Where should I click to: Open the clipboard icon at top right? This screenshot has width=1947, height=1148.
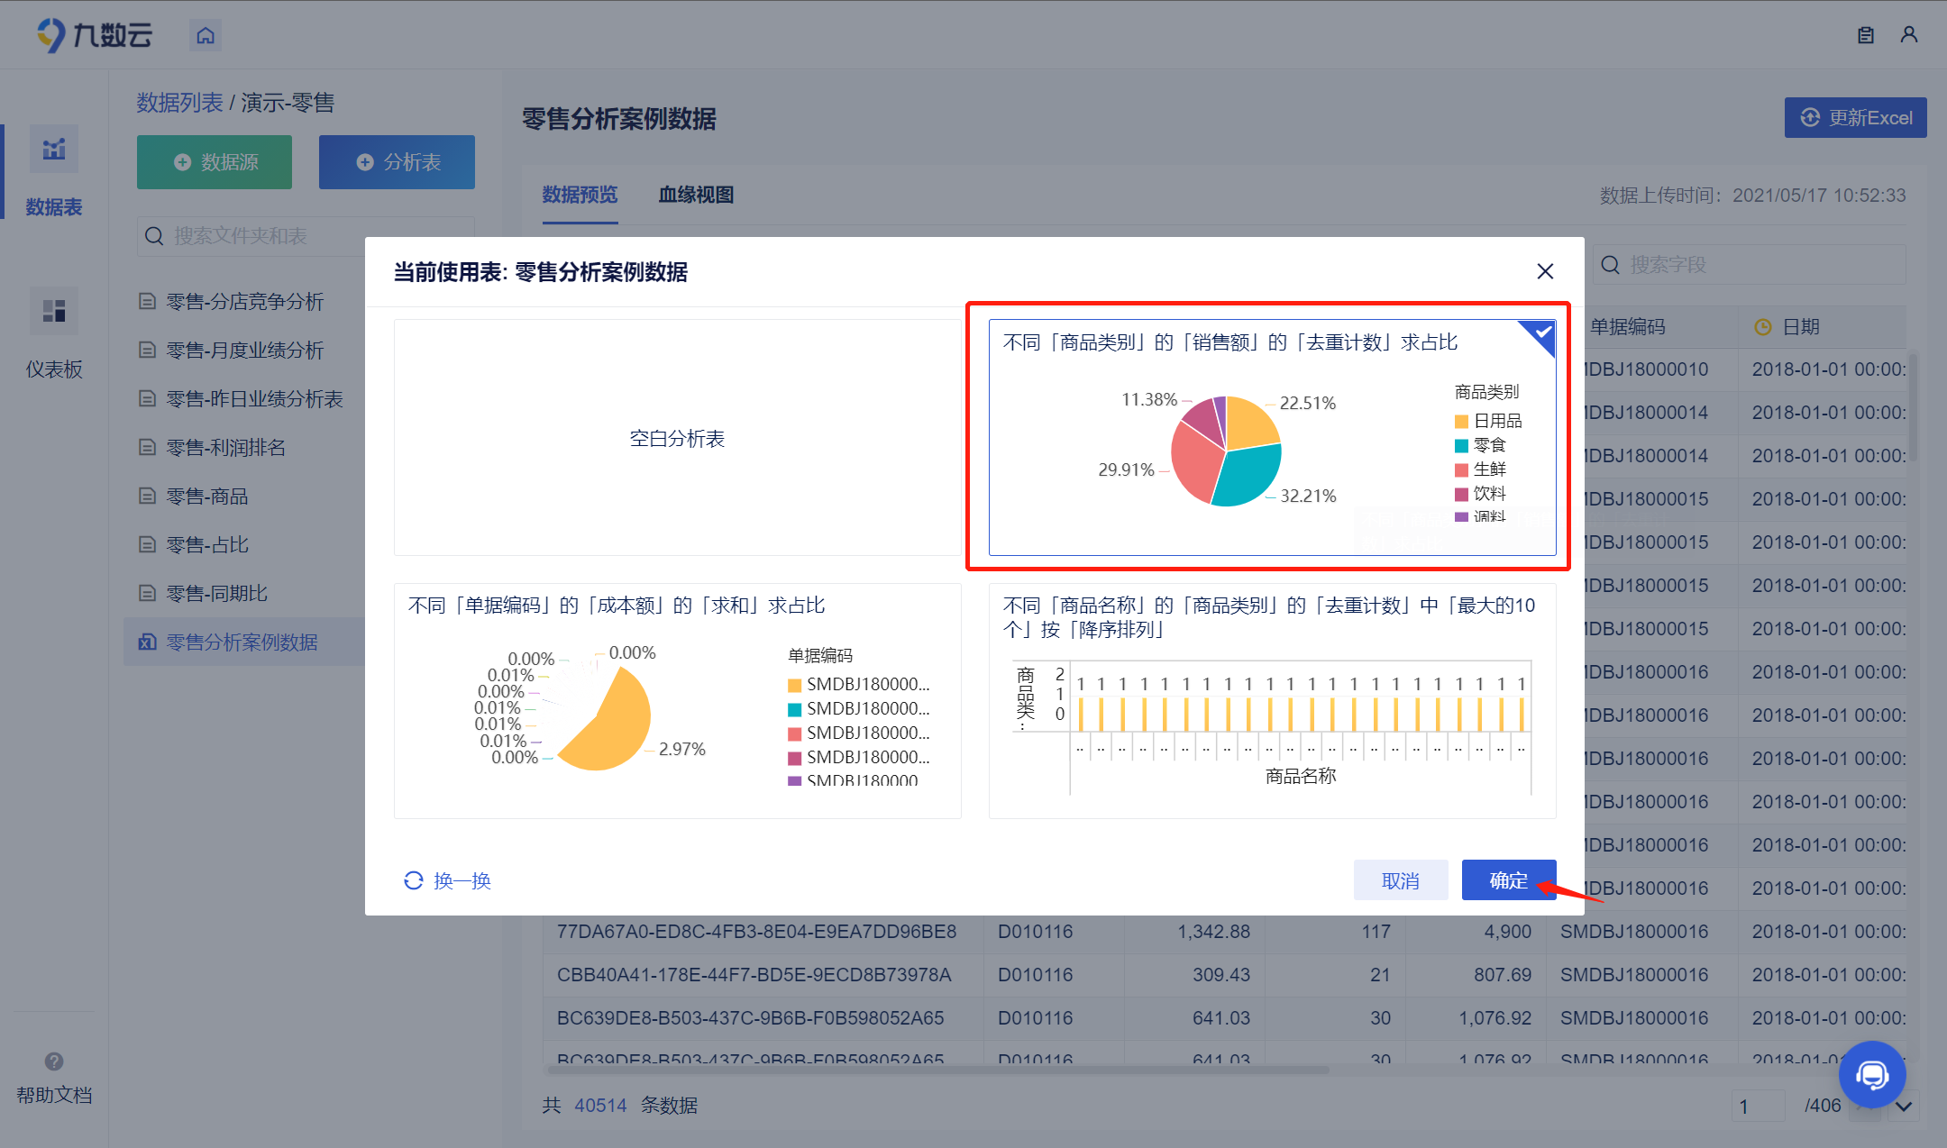point(1866,35)
